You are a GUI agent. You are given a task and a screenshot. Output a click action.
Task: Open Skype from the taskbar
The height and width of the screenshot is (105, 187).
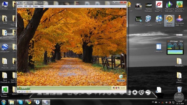(x=21, y=102)
